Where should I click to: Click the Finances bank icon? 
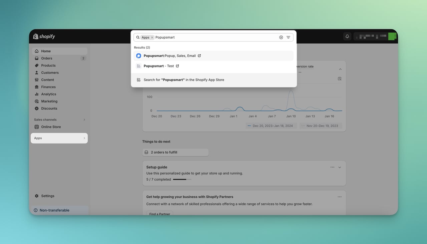click(37, 87)
